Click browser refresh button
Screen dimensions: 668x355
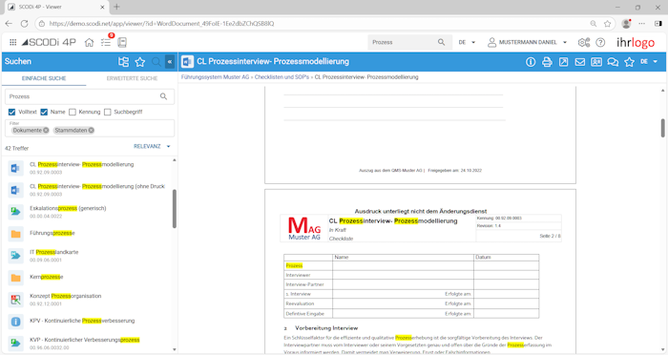tap(24, 24)
